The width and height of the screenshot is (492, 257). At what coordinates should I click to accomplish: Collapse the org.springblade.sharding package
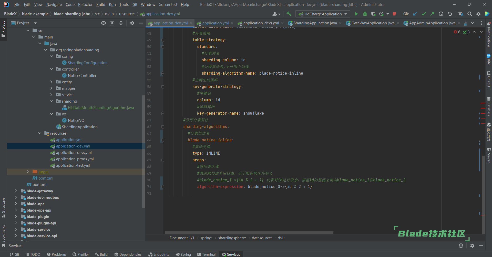[x=46, y=50]
